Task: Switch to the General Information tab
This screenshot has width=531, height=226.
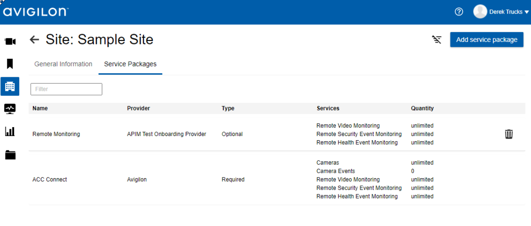Action: [x=63, y=64]
